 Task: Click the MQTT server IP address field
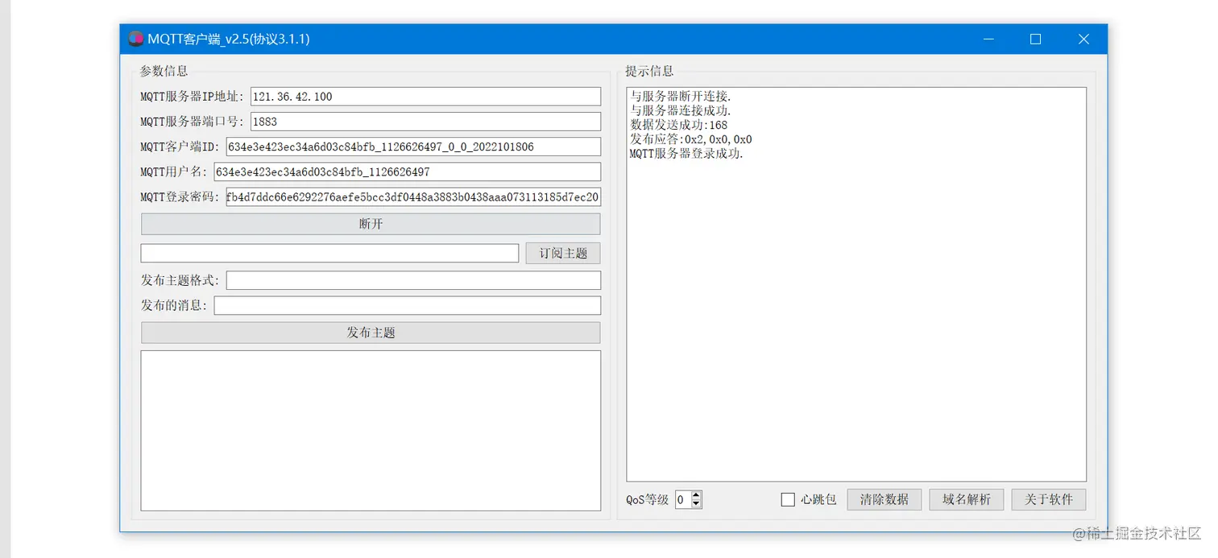[425, 97]
